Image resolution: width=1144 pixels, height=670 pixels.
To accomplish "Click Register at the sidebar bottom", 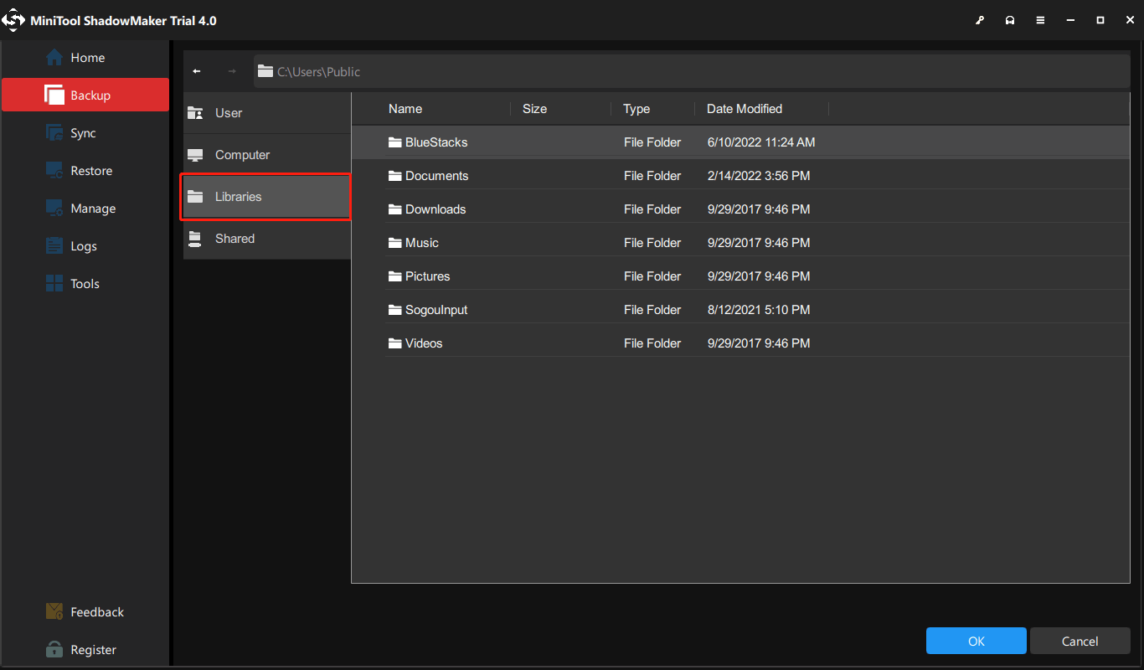I will coord(85,650).
